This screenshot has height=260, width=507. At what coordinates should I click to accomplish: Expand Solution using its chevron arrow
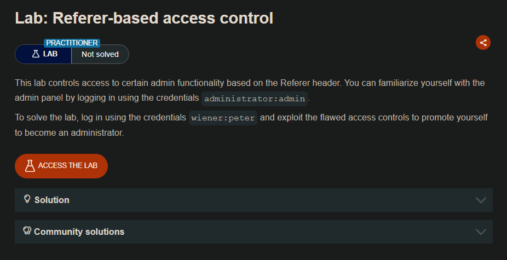point(481,200)
